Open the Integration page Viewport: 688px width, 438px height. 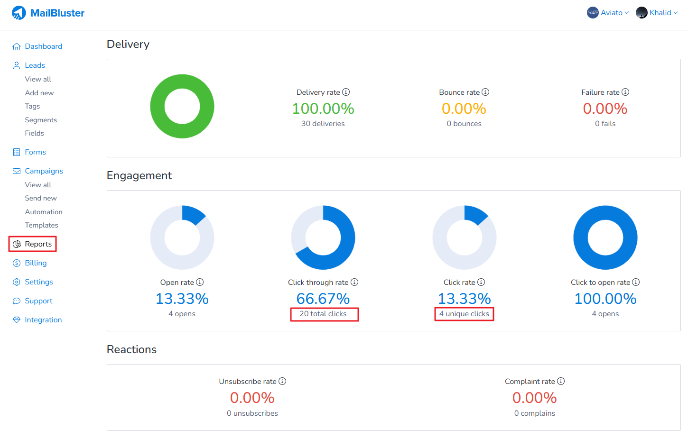(43, 320)
